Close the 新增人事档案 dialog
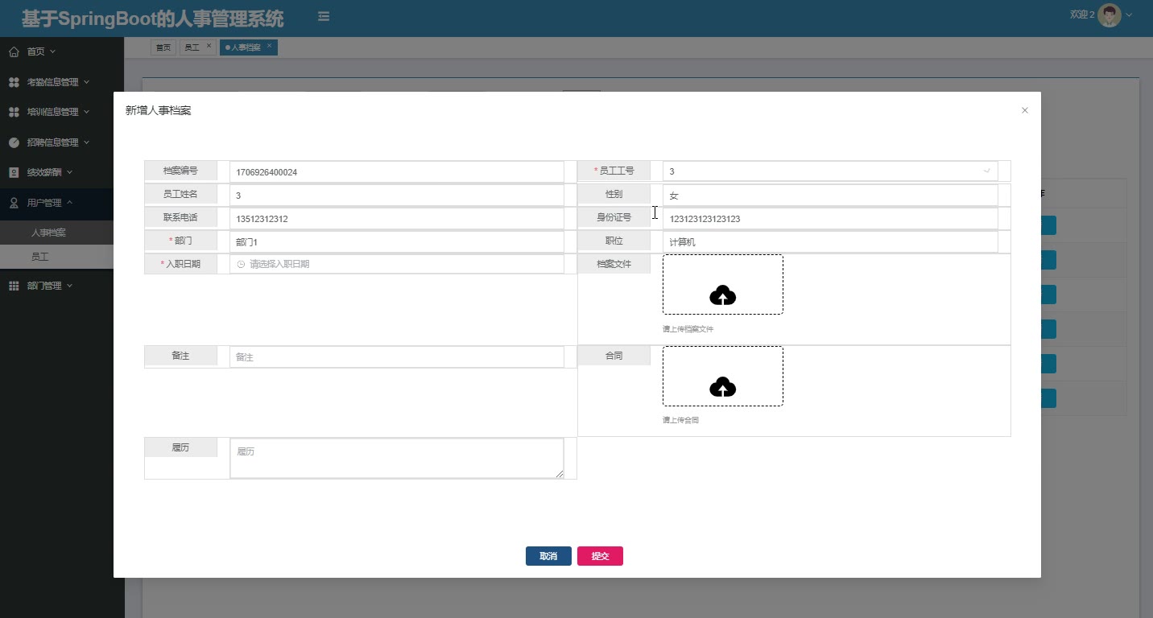This screenshot has width=1153, height=618. pos(1024,110)
